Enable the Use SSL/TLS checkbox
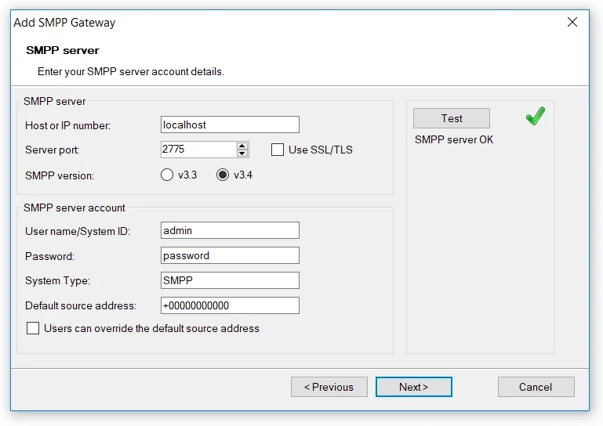Viewport: 603px width, 426px height. click(278, 150)
